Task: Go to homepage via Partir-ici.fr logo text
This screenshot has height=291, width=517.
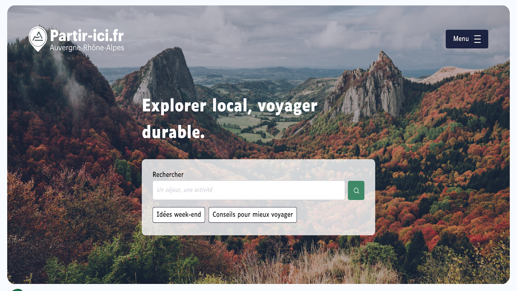Action: click(87, 36)
